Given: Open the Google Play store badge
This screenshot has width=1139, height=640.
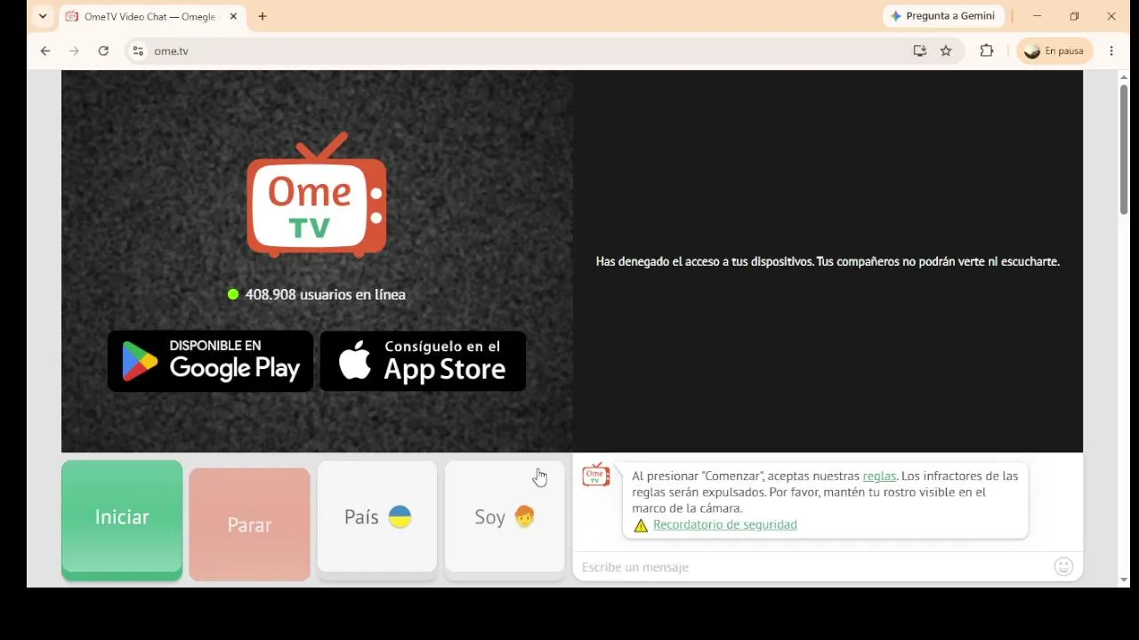Looking at the screenshot, I should pyautogui.click(x=210, y=361).
